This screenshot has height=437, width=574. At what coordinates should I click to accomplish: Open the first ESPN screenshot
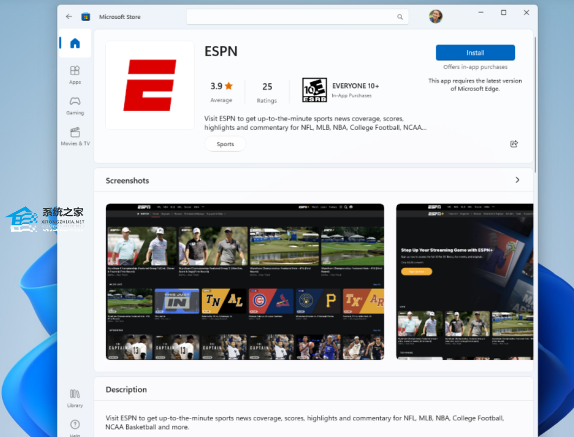pos(245,282)
